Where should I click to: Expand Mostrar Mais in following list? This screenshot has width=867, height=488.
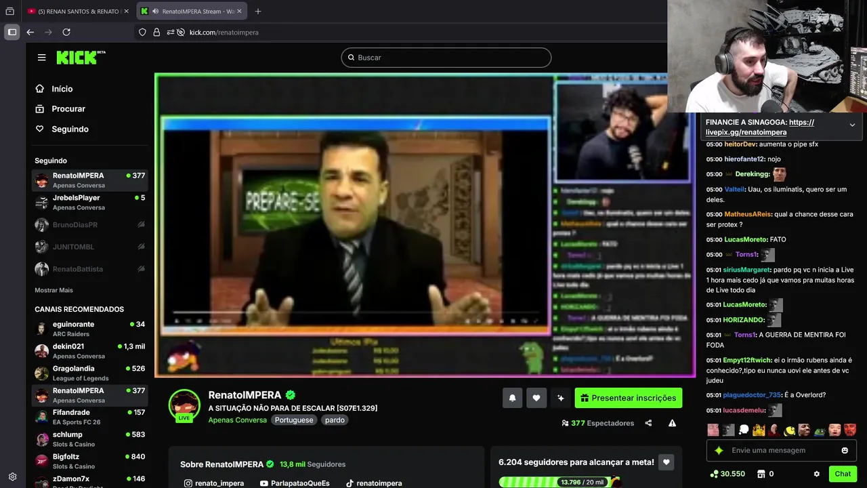click(x=54, y=290)
